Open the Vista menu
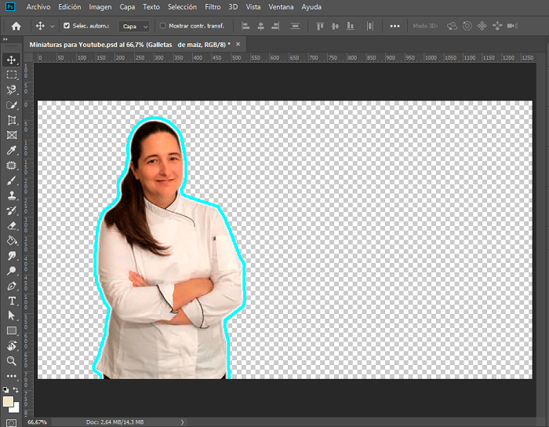This screenshot has height=427, width=549. click(x=253, y=7)
